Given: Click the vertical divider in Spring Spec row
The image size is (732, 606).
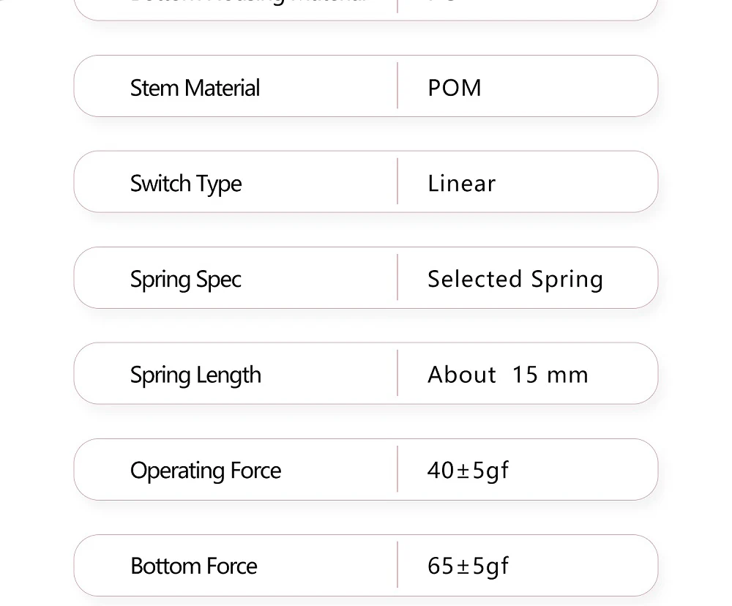Looking at the screenshot, I should coord(397,277).
